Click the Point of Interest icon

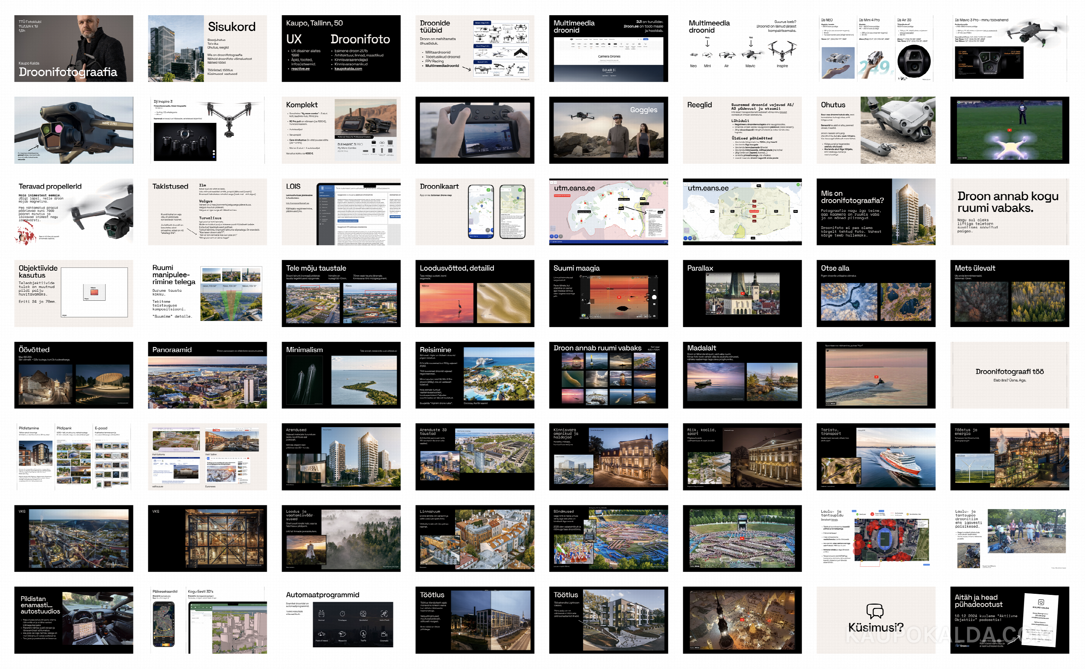click(322, 634)
